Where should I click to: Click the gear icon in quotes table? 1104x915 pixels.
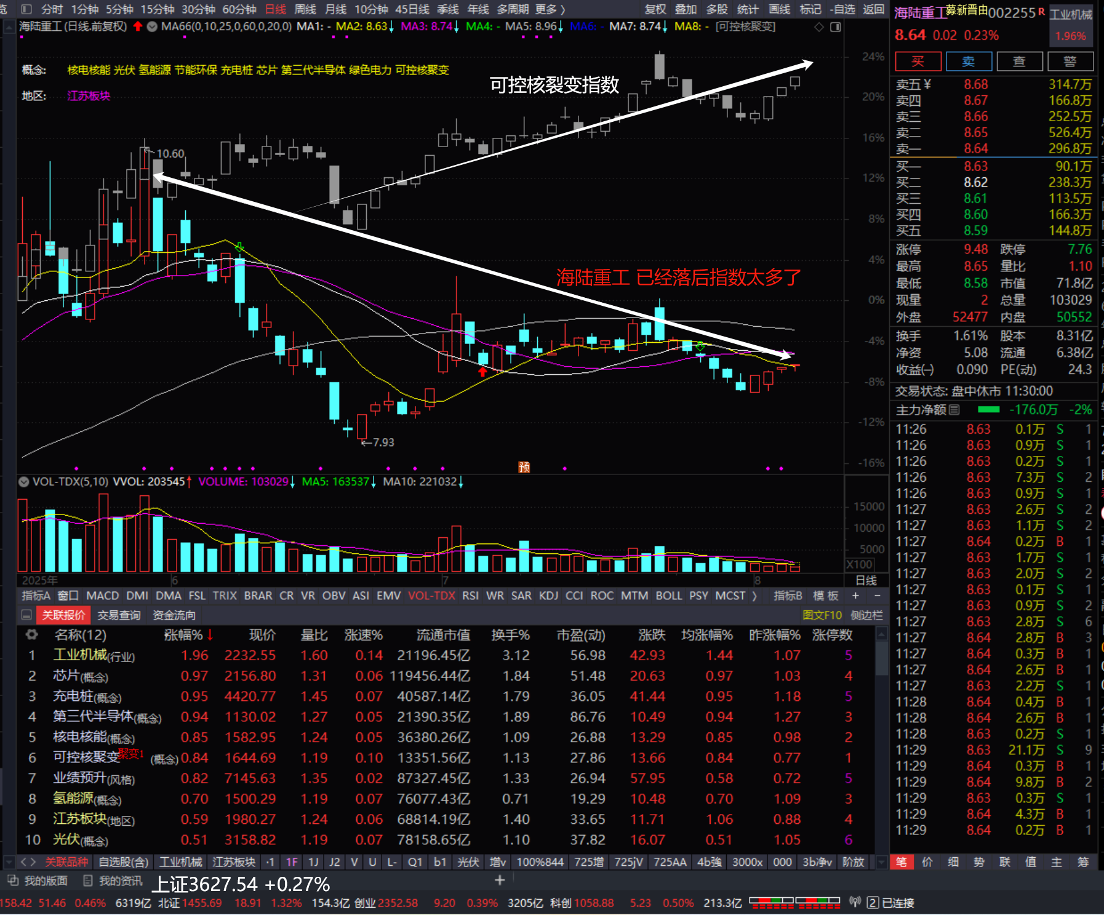point(31,634)
